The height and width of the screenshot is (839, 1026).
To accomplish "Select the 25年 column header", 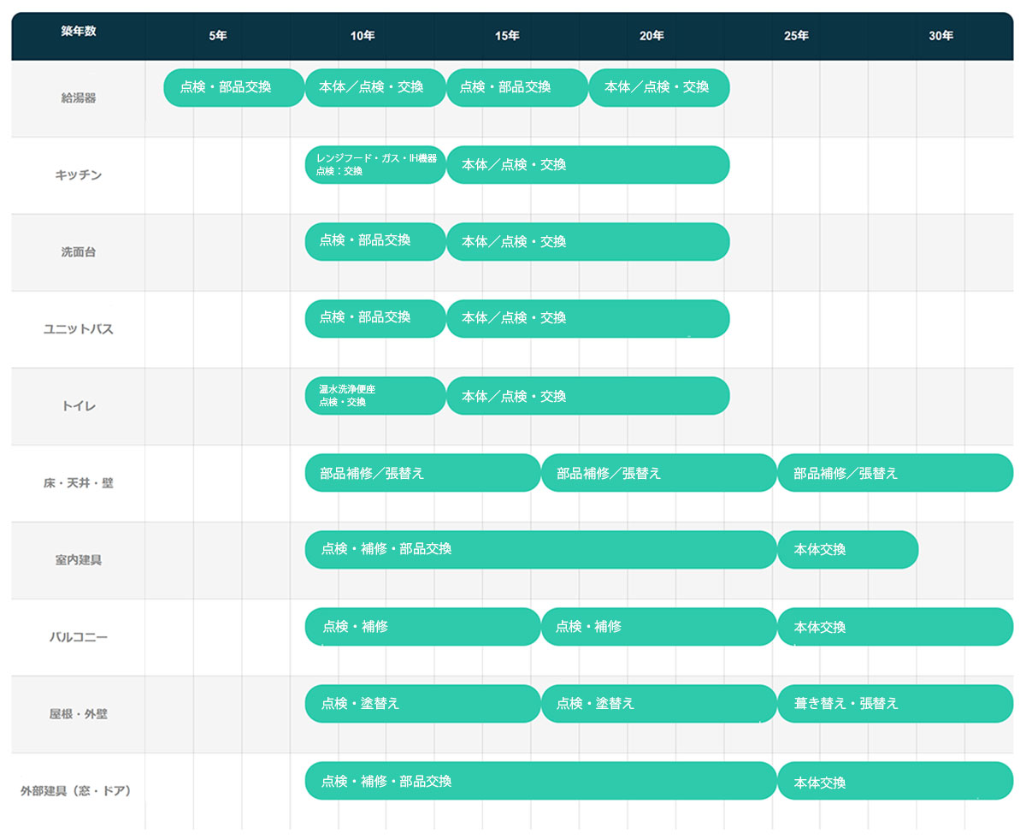I will point(796,36).
